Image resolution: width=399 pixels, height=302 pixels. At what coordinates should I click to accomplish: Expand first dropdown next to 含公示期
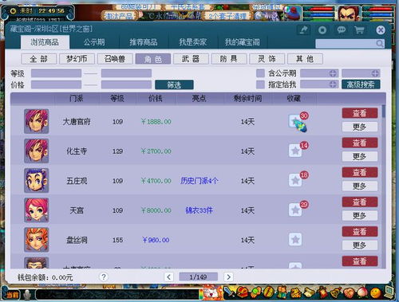point(333,73)
